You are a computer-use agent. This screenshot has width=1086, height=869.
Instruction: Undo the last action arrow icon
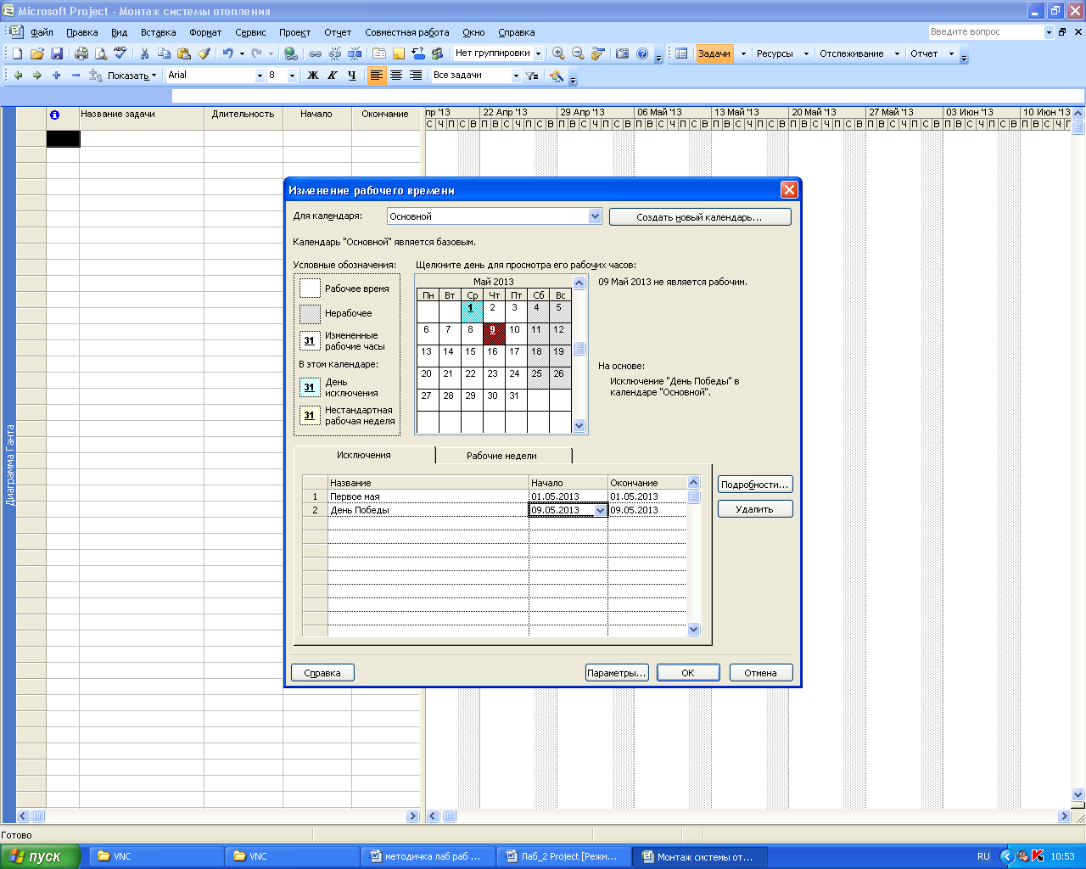pos(227,53)
